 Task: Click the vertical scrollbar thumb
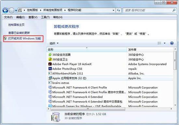click(175, 60)
